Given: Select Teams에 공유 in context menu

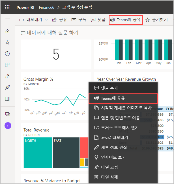Looking at the screenshot, I should [123, 98].
